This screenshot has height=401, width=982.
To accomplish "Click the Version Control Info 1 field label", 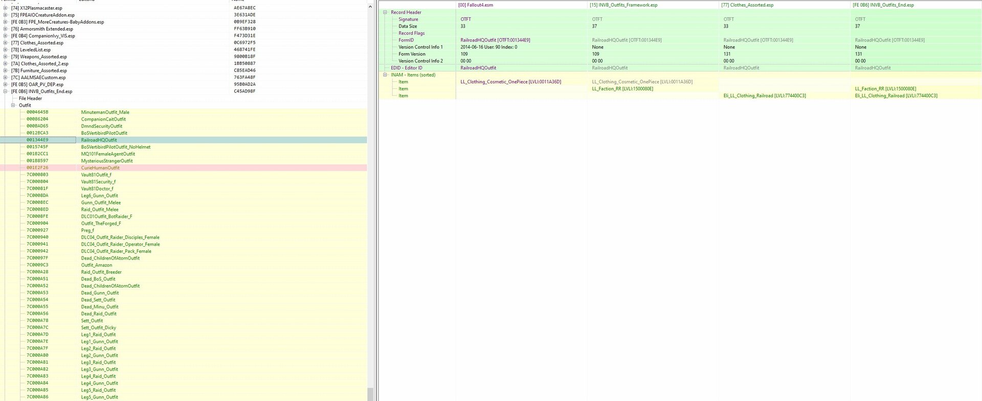I will pos(420,47).
